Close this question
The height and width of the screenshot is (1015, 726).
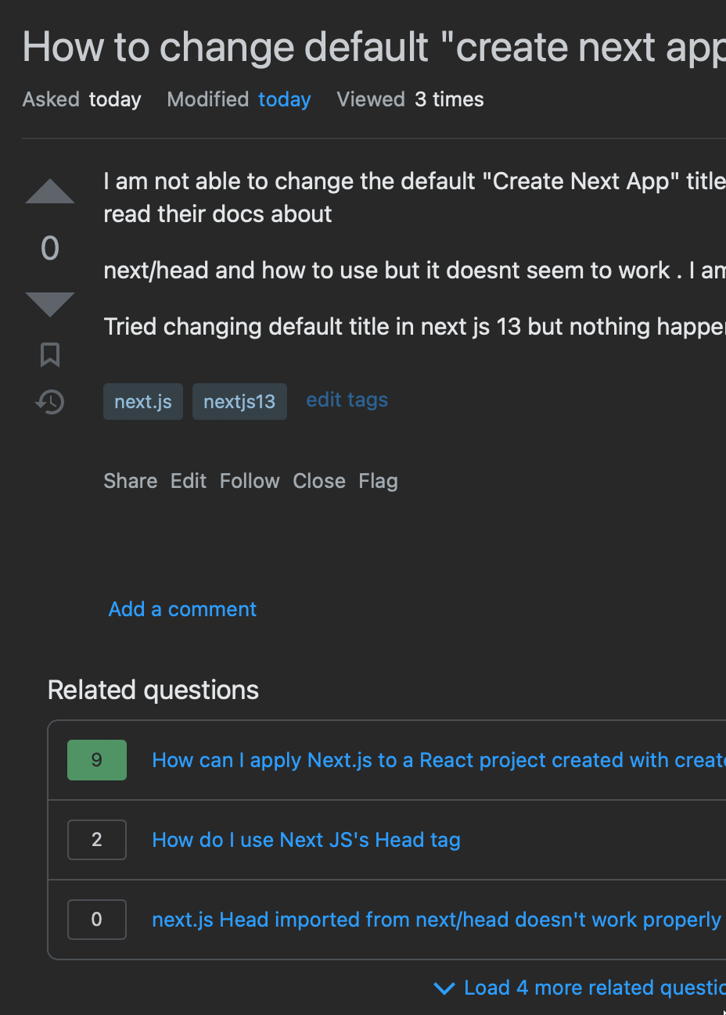[x=318, y=481]
